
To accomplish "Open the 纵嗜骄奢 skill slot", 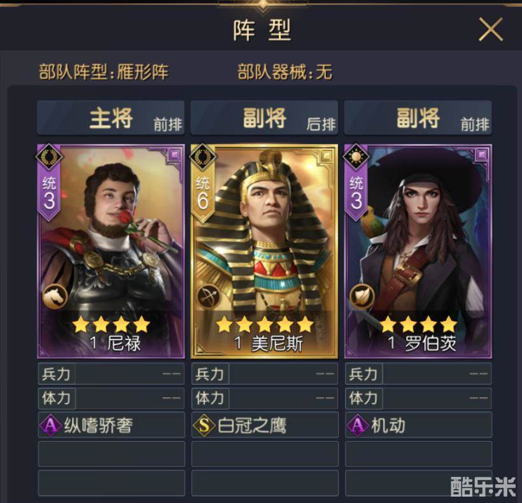I will [111, 425].
